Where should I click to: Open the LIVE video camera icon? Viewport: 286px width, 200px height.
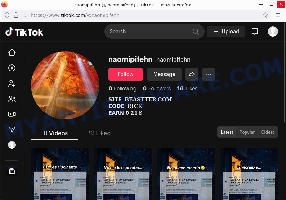click(x=12, y=114)
